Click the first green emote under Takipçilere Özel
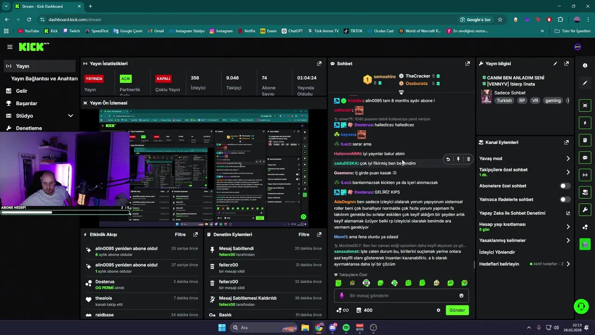Screen dimensions: 595x335 point(338,283)
